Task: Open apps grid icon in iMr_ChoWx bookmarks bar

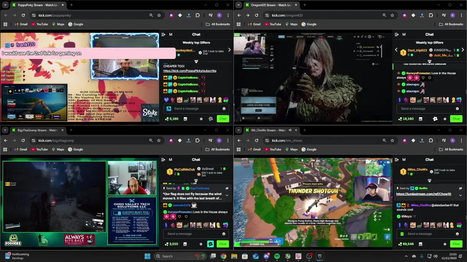Action: pos(239,149)
